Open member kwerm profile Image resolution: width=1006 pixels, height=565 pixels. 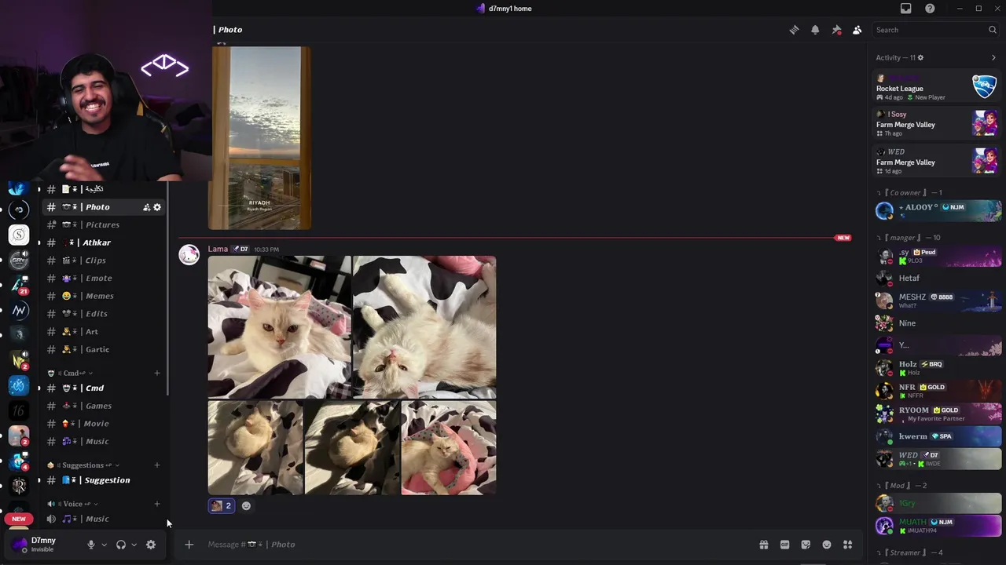(x=937, y=436)
